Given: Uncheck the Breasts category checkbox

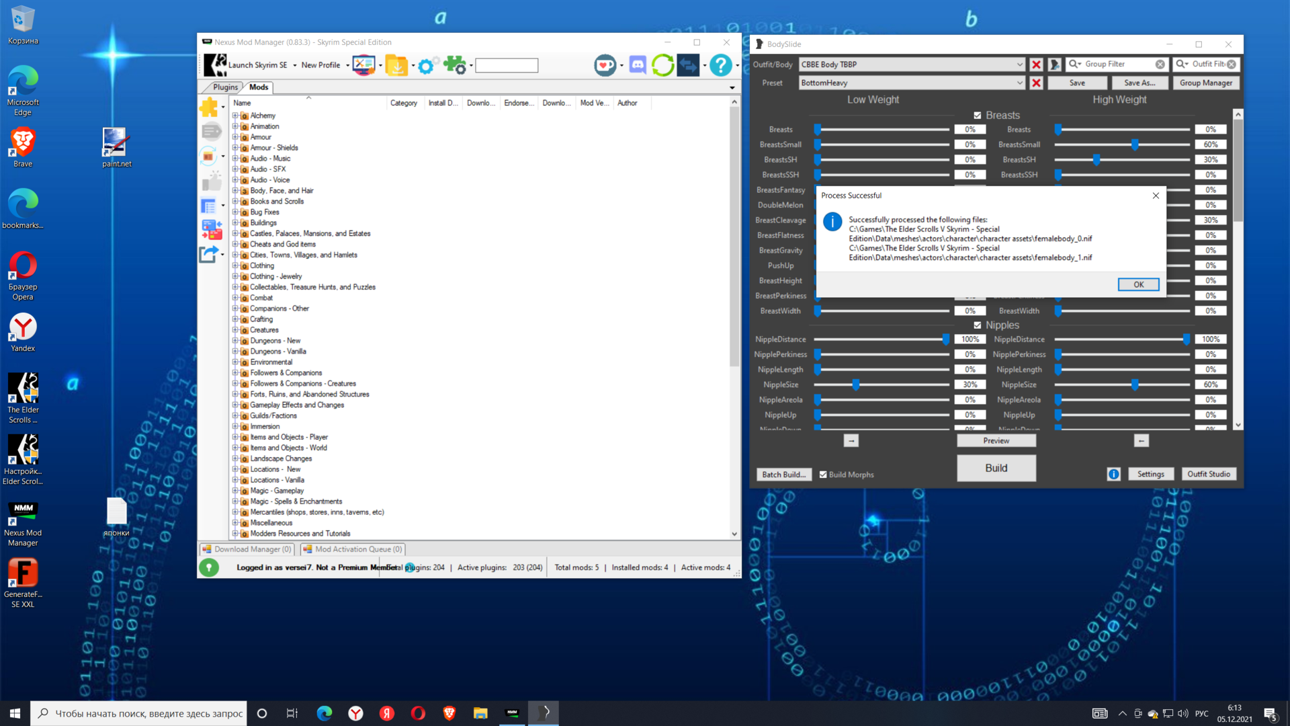Looking at the screenshot, I should pyautogui.click(x=978, y=116).
